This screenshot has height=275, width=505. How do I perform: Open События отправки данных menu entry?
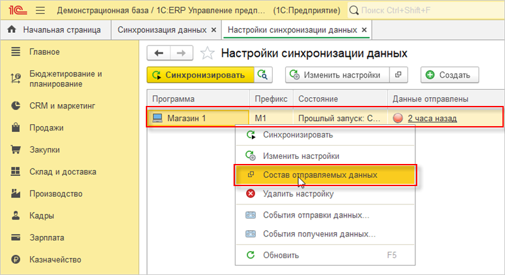(316, 215)
